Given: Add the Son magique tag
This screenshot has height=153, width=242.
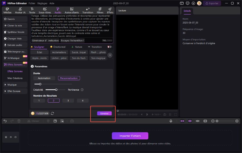Looking at the screenshot, I should [x=98, y=58].
